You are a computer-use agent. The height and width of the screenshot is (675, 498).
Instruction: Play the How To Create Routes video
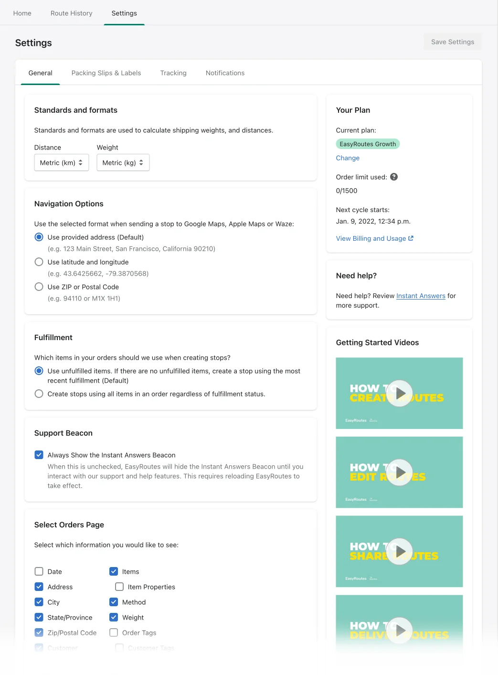pos(399,393)
